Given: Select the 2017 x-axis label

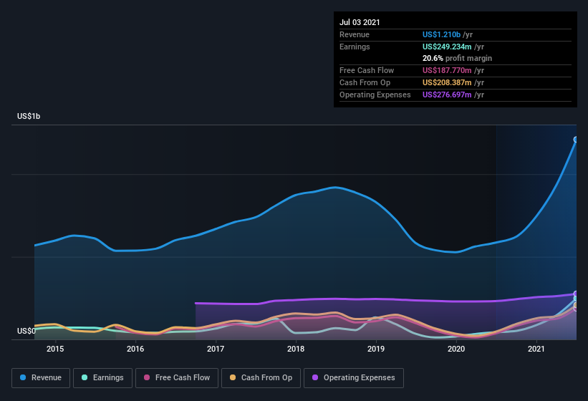Looking at the screenshot, I should 216,349.
